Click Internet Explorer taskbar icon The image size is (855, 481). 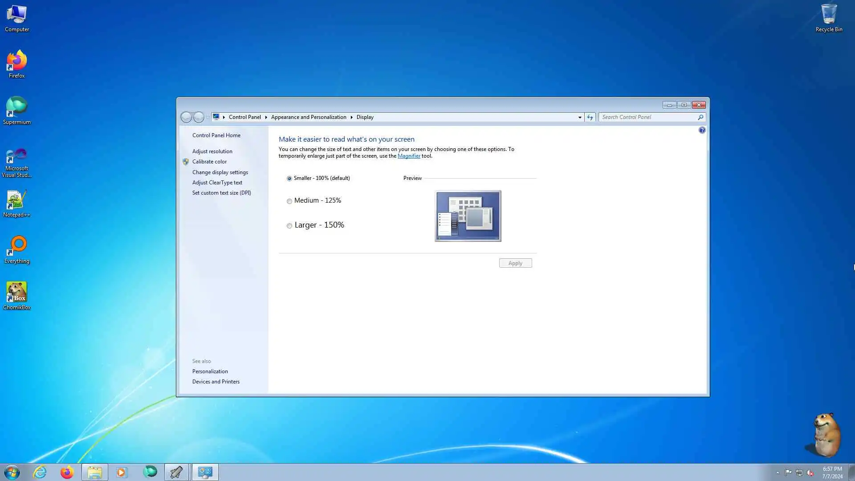(40, 472)
